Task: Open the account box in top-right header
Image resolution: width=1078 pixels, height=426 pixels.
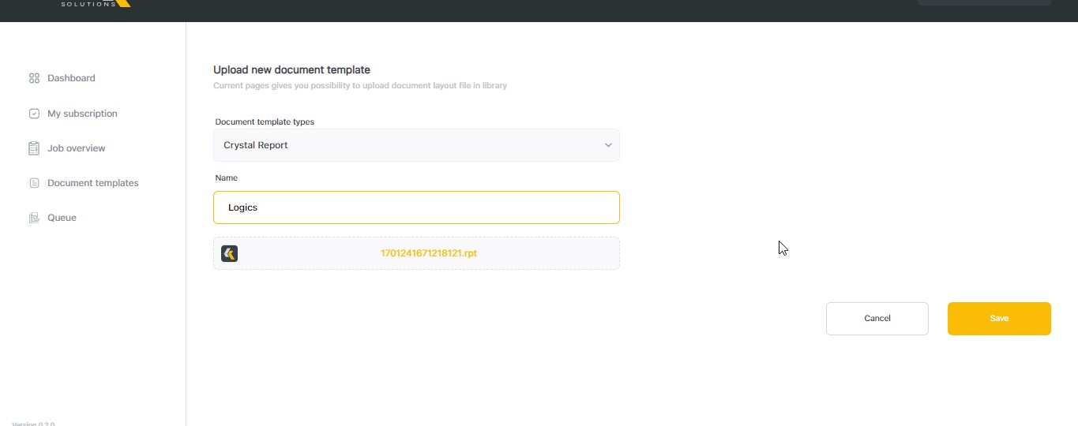Action: (x=984, y=2)
